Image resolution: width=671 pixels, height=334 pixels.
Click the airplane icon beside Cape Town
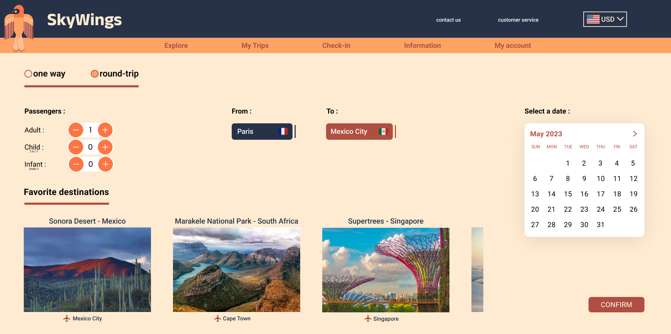tap(218, 318)
